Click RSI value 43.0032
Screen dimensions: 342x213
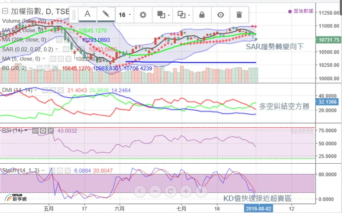coord(67,131)
